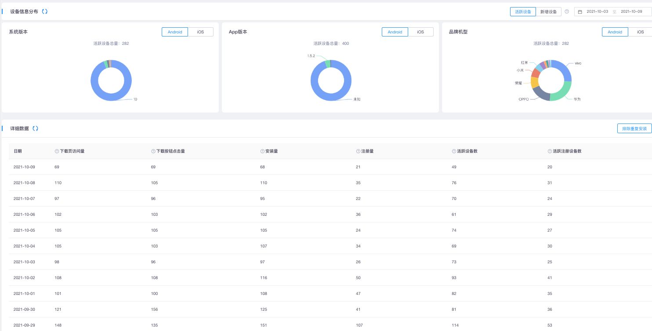Click the 未知 label in App版本 chart
Viewport: 652px width, 331px height.
pyautogui.click(x=357, y=99)
